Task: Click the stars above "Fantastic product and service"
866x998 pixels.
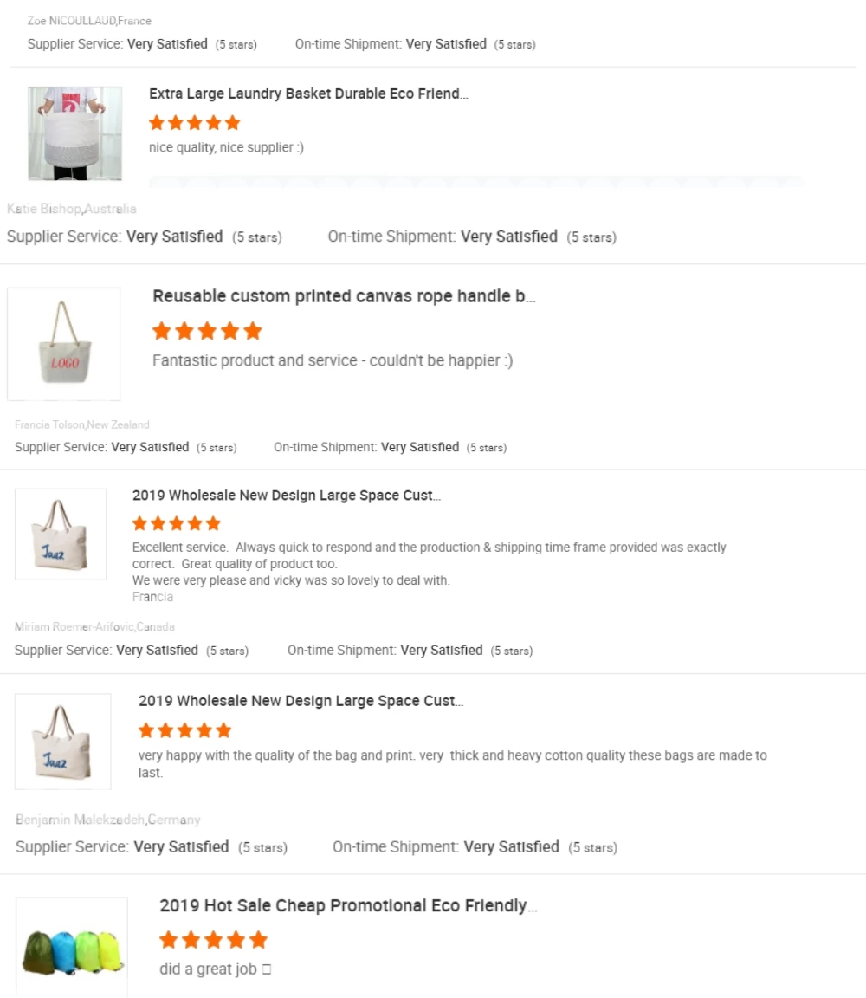Action: click(207, 331)
